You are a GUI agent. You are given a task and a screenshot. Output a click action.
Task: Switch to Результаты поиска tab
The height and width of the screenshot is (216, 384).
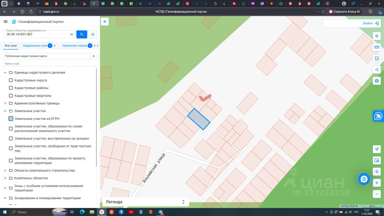point(74,46)
